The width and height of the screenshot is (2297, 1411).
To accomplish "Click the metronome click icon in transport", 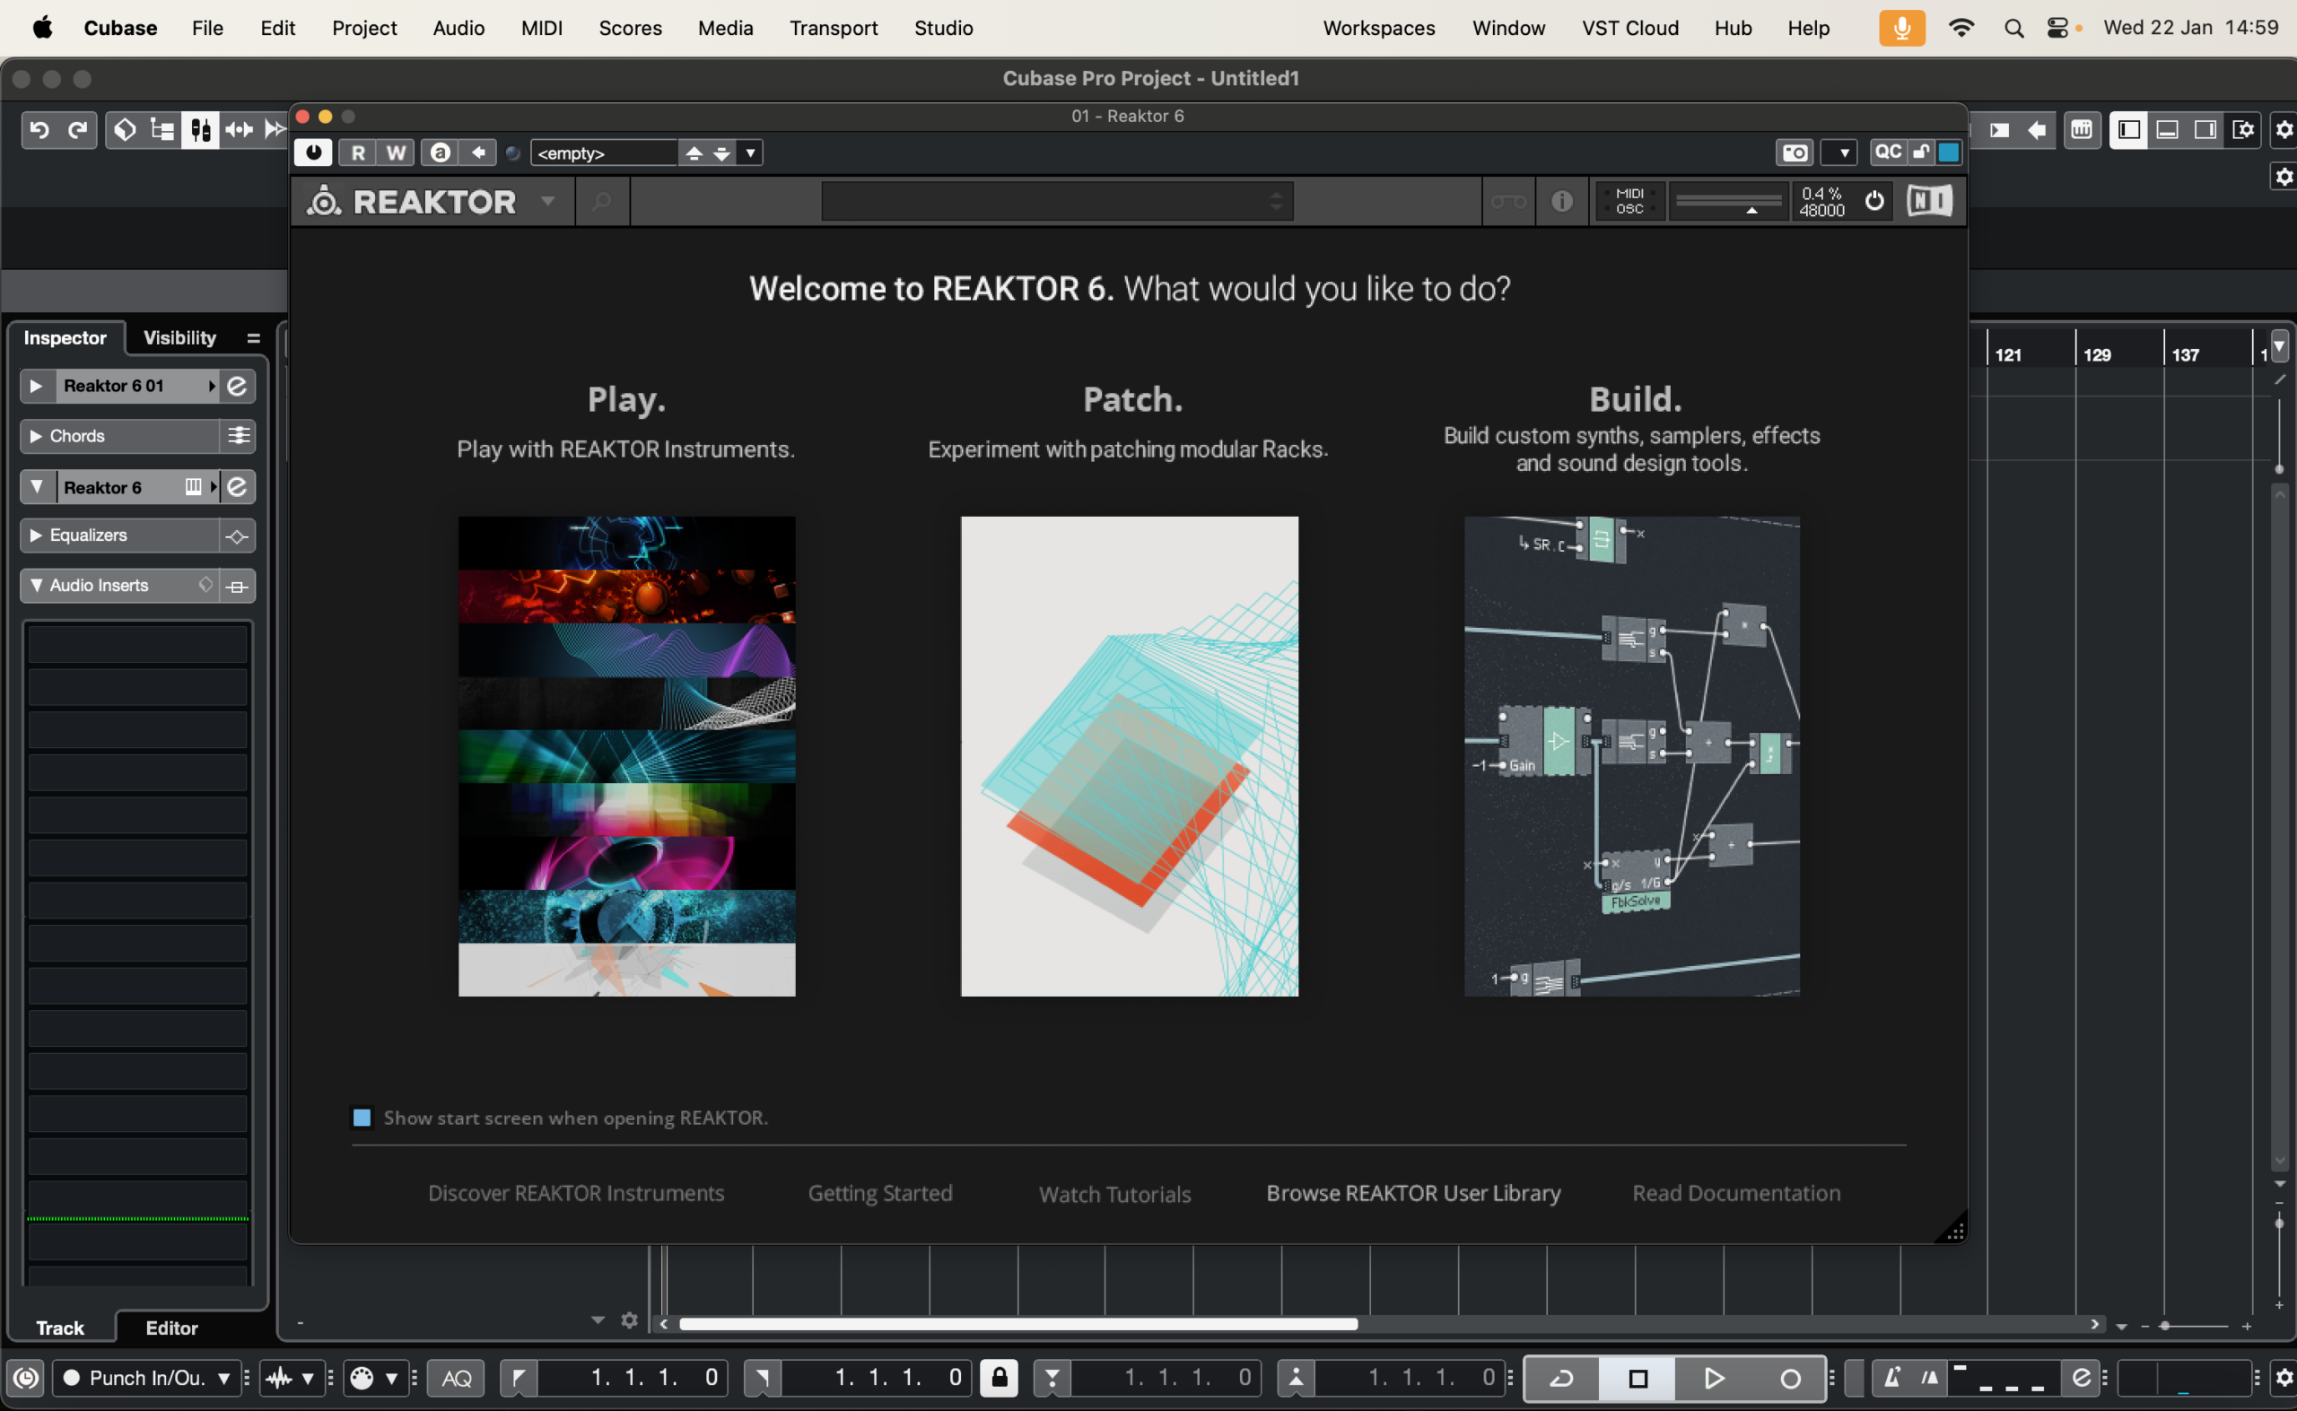I will [1892, 1378].
